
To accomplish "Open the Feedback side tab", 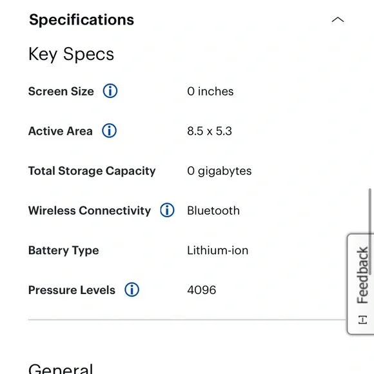I will point(360,284).
